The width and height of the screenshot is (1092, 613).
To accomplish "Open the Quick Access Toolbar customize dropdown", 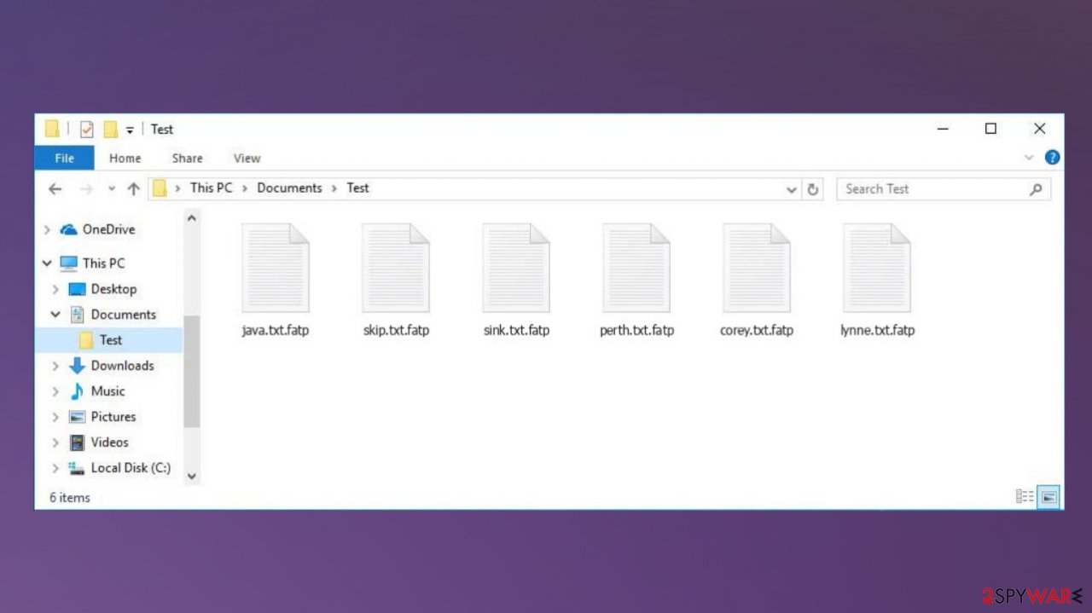I will 131,129.
